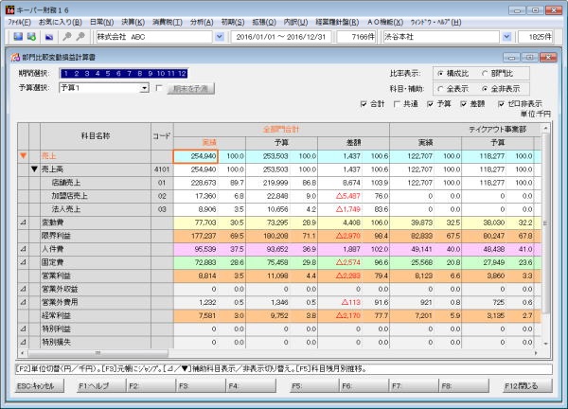Toggle the 合計 checkbox
Image resolution: width=568 pixels, height=409 pixels.
(x=364, y=104)
